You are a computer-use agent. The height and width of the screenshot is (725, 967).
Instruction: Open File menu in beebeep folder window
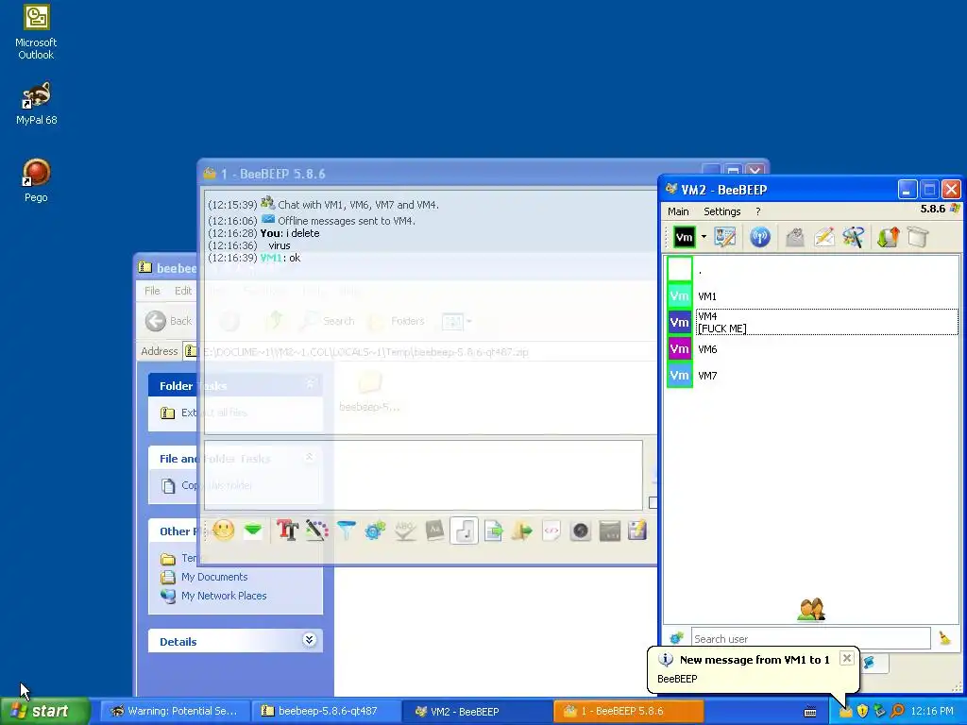(x=152, y=291)
